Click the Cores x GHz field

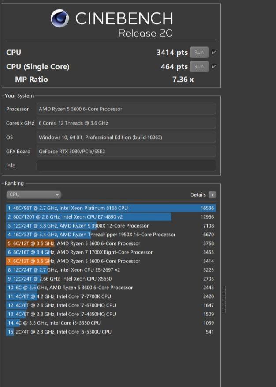tap(126, 123)
